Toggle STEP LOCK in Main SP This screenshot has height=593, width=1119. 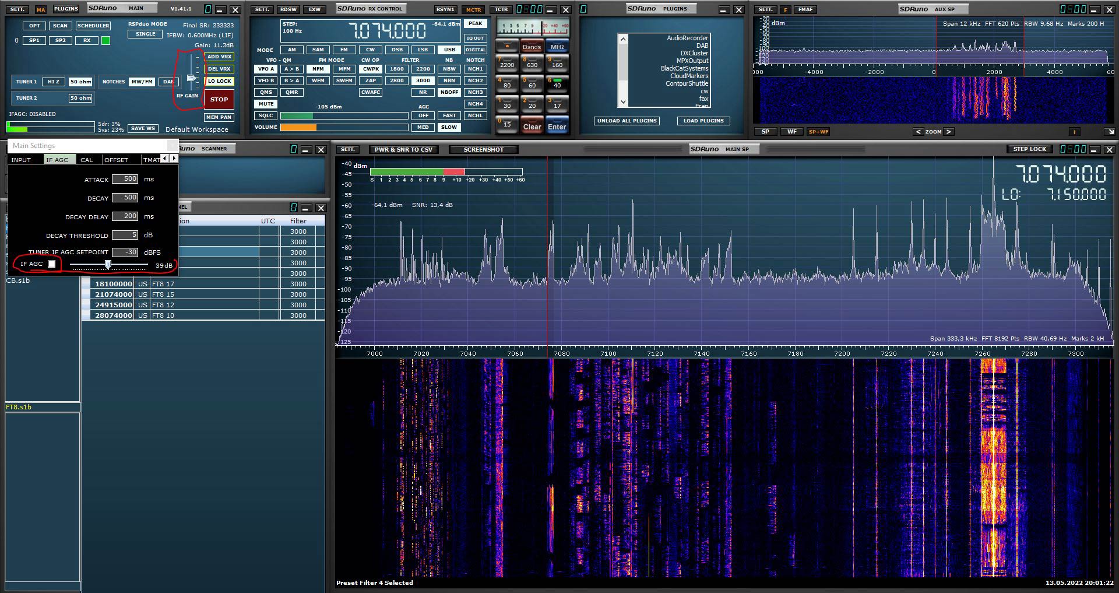point(1029,149)
